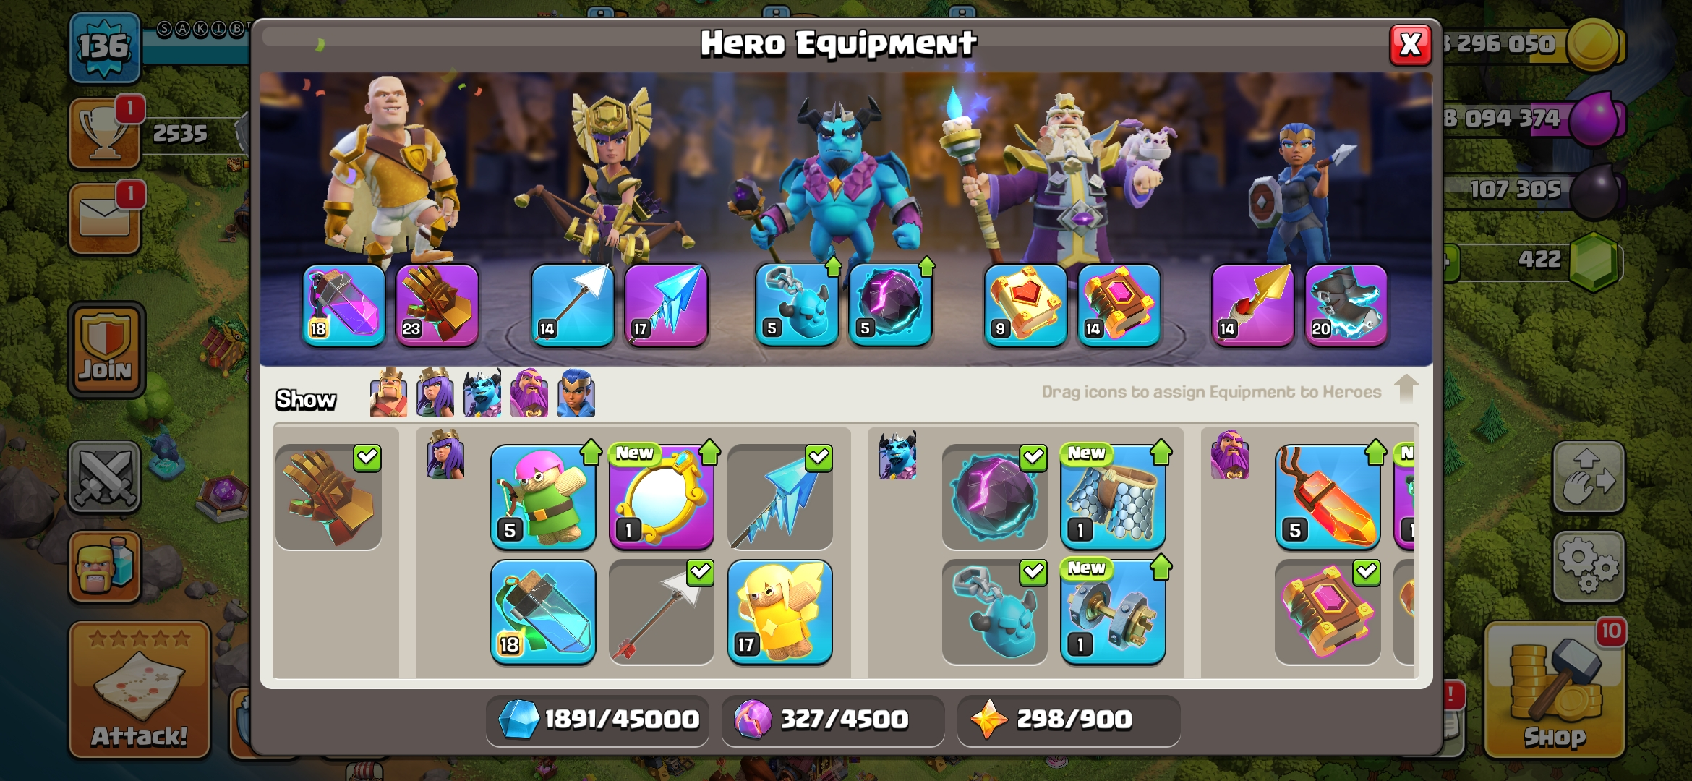The width and height of the screenshot is (1692, 781).
Task: Show only Minion Prince equipment
Action: 482,393
